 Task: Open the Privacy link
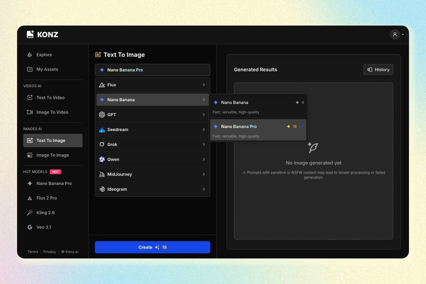[50, 252]
